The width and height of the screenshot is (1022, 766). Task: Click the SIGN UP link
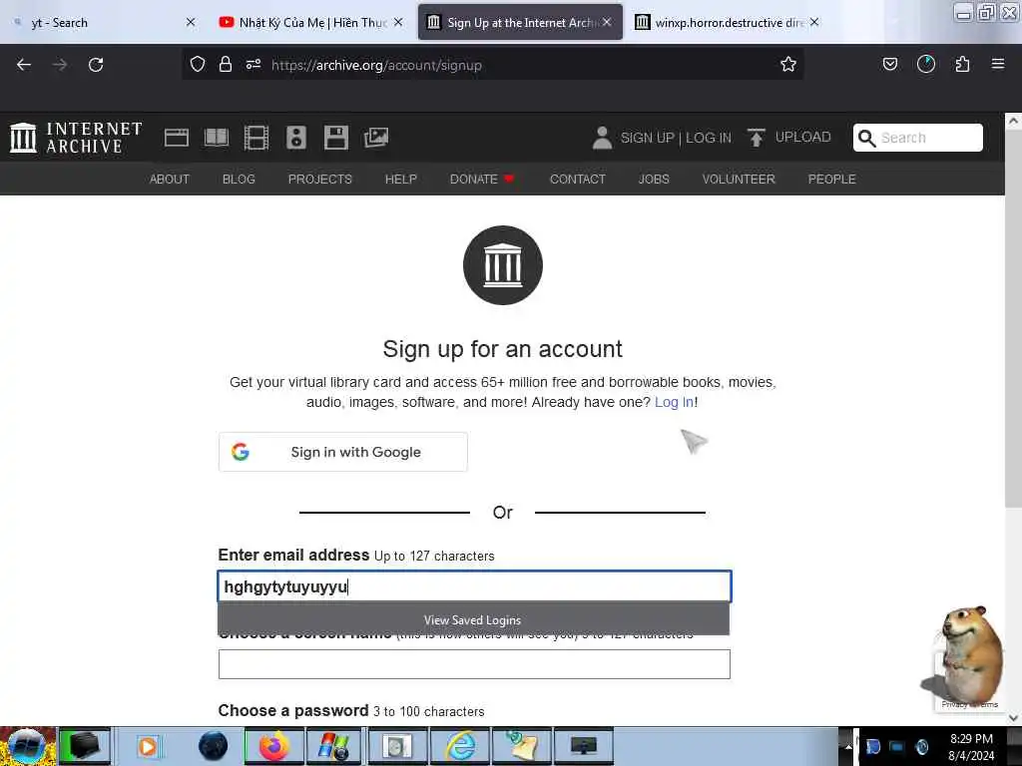[647, 138]
